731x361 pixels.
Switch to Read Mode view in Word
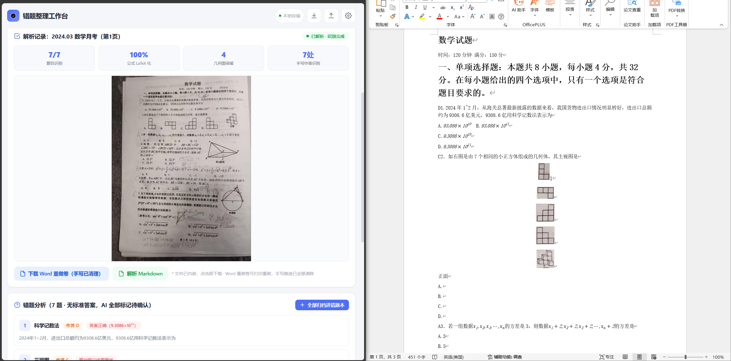coord(625,357)
